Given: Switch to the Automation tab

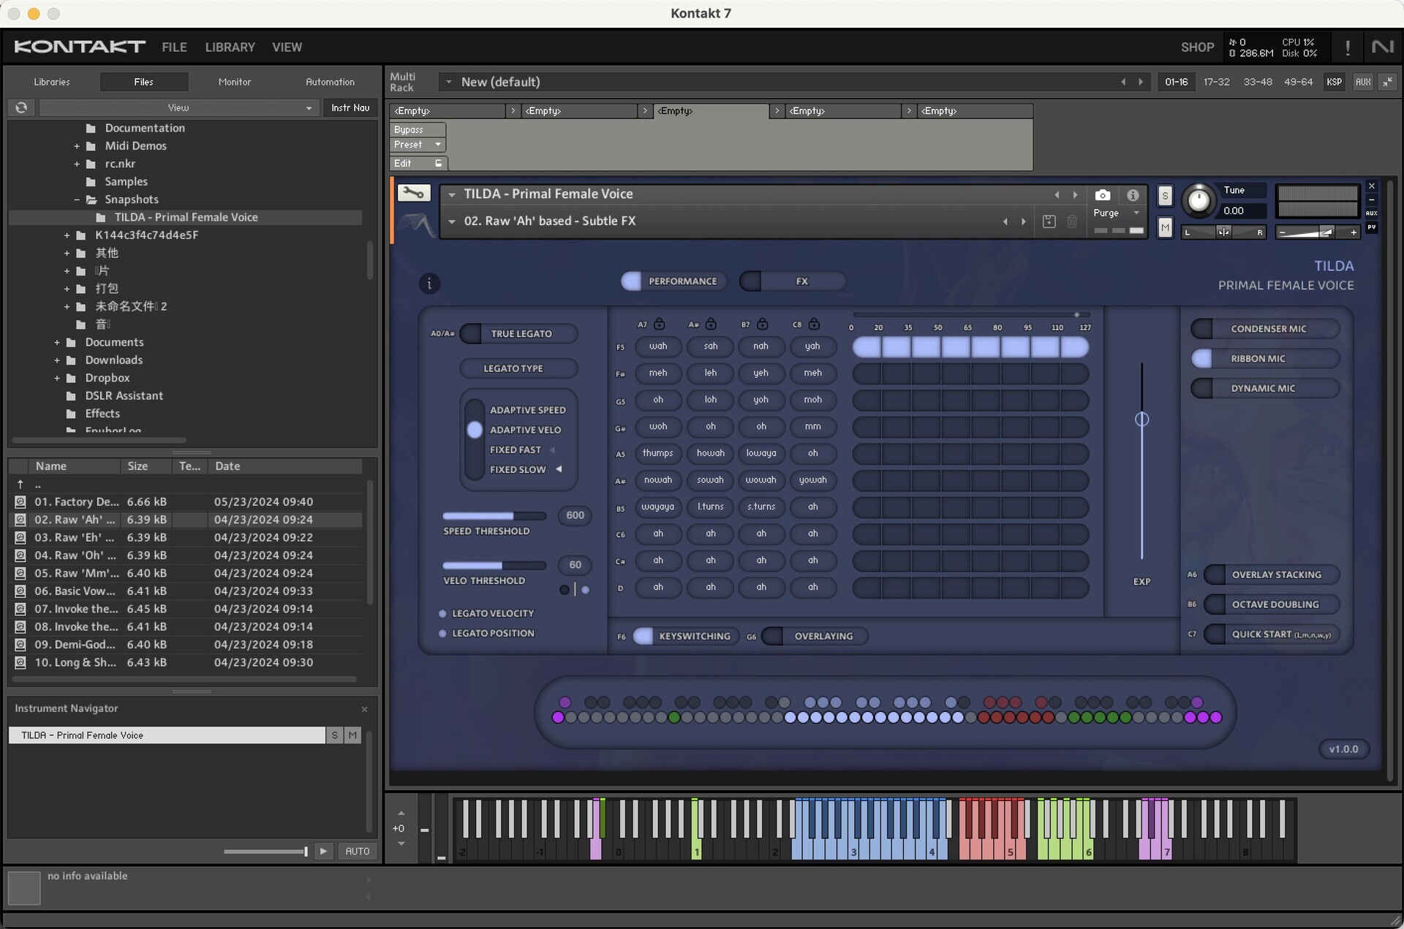Looking at the screenshot, I should (330, 82).
